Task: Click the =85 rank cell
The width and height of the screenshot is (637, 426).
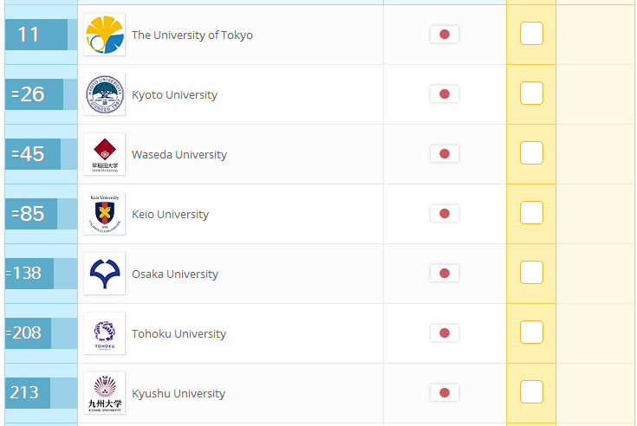Action: (x=31, y=214)
